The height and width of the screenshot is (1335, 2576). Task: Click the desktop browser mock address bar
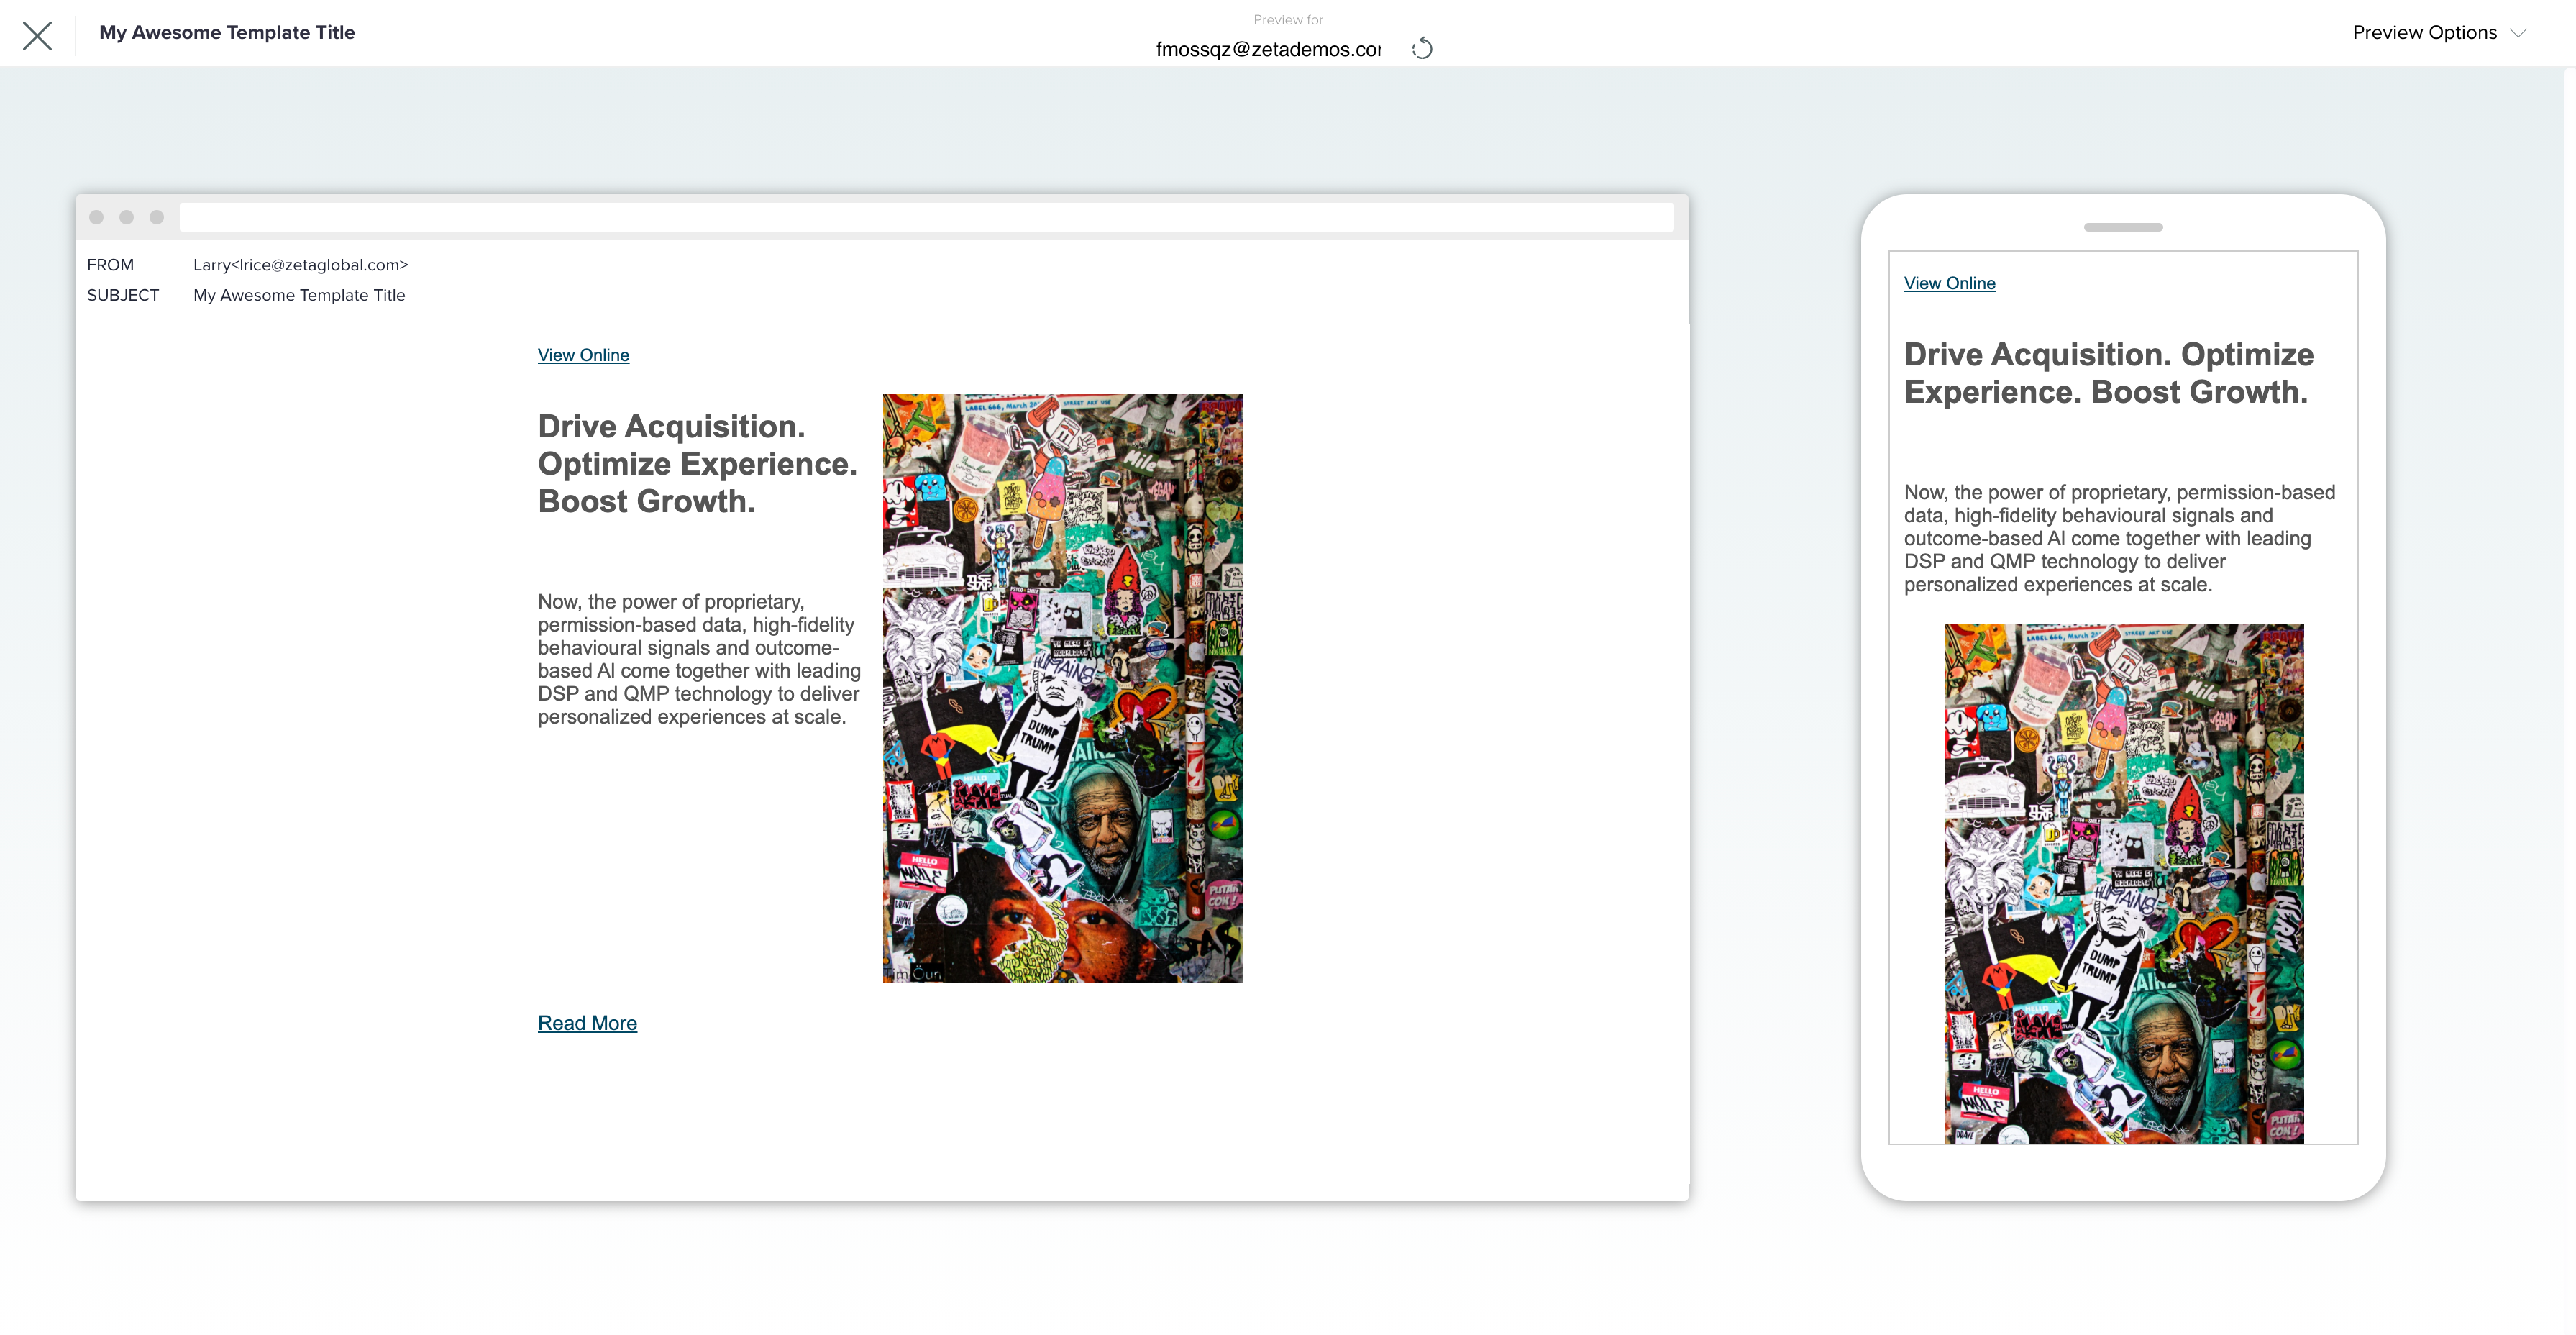click(x=926, y=217)
